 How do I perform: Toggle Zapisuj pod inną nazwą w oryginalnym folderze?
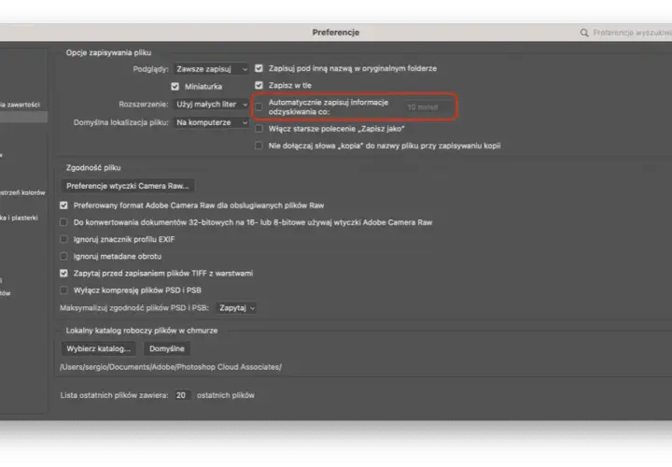click(259, 68)
